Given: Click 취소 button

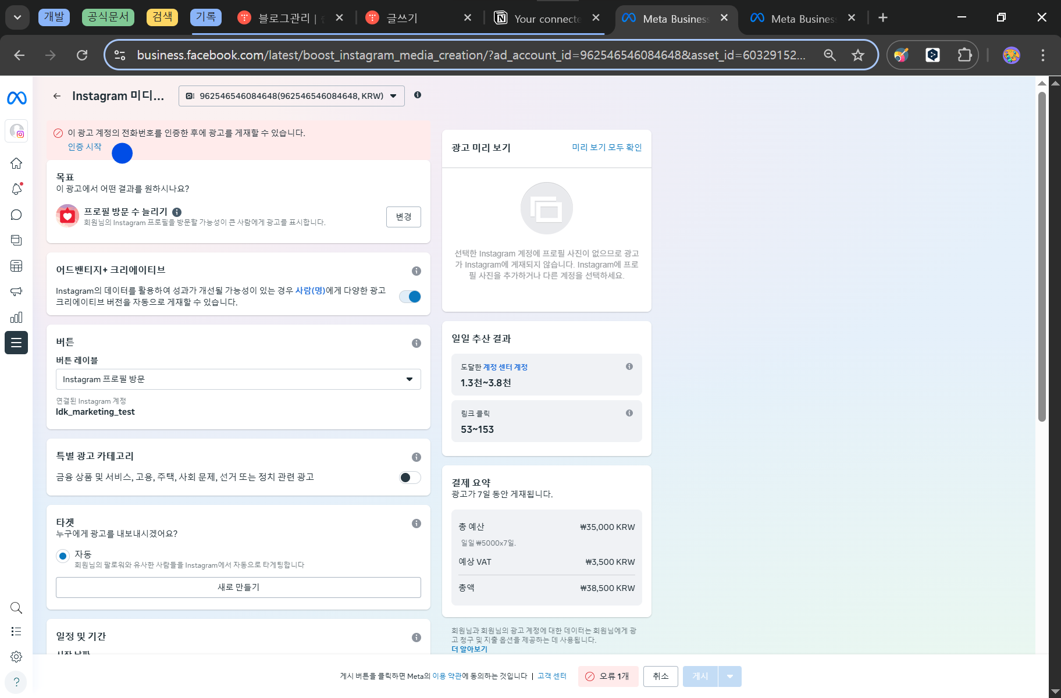Looking at the screenshot, I should point(661,676).
